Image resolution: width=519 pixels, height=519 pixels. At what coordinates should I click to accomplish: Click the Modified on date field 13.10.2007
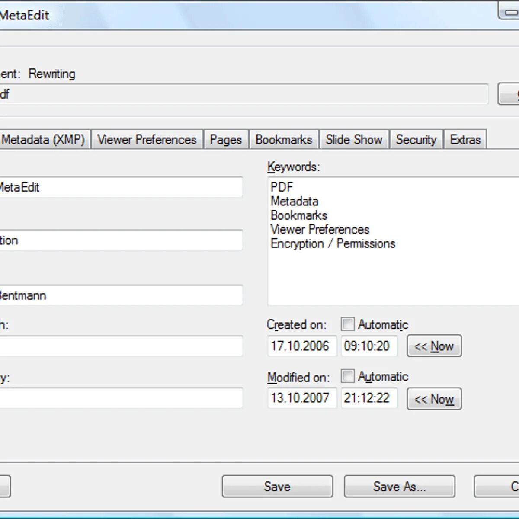point(302,398)
